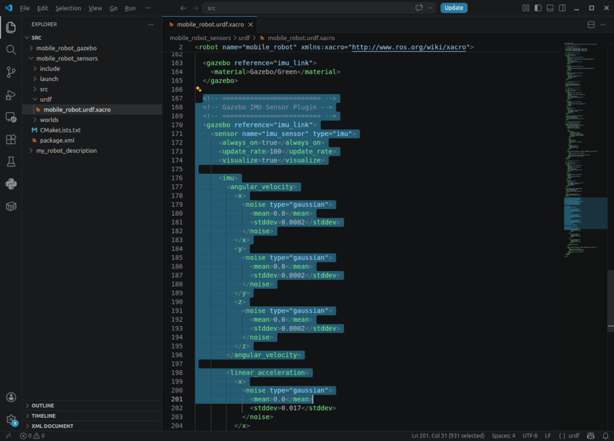Open Remote Explorer view
The image size is (614, 441).
click(11, 117)
